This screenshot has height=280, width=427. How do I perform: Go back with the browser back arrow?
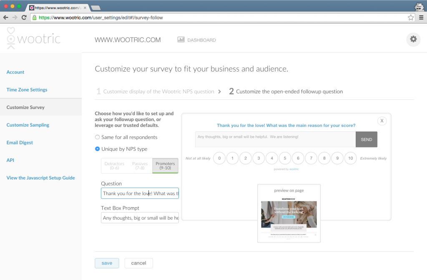[x=6, y=17]
